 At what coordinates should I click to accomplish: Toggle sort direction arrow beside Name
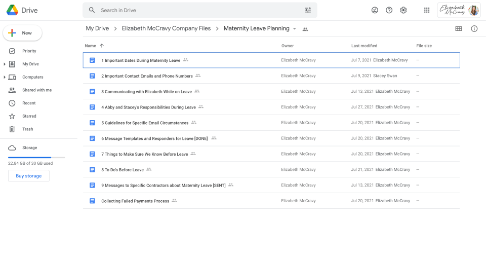102,46
